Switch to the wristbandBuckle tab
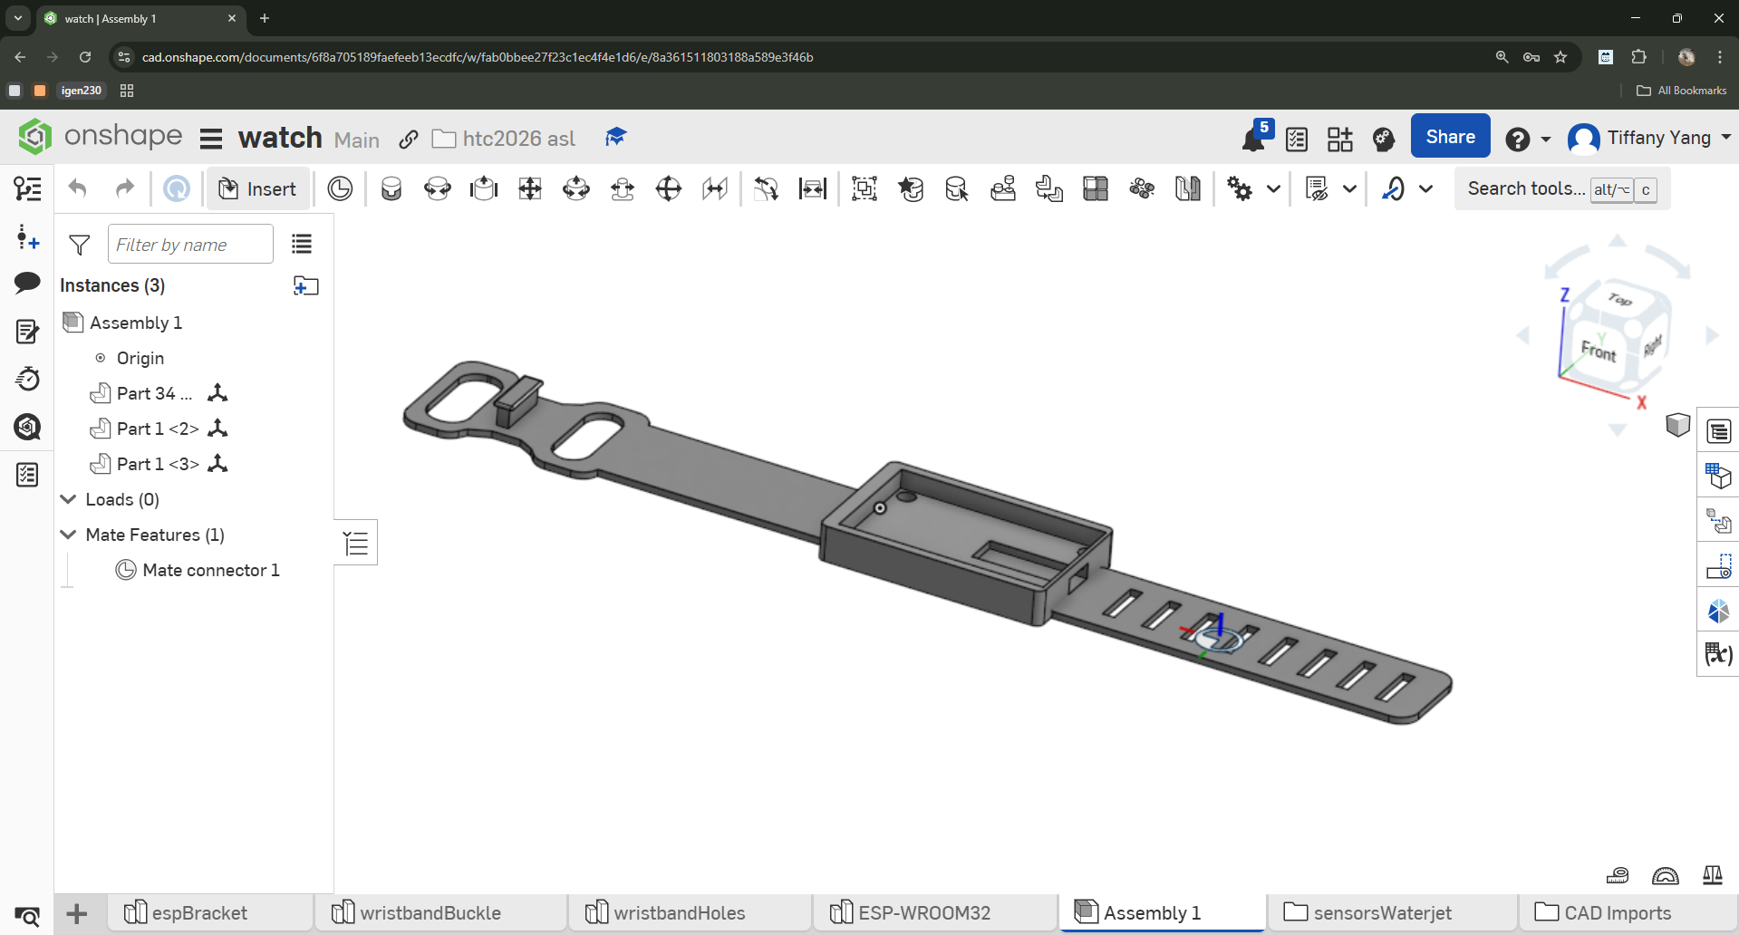The height and width of the screenshot is (935, 1739). pos(430,913)
